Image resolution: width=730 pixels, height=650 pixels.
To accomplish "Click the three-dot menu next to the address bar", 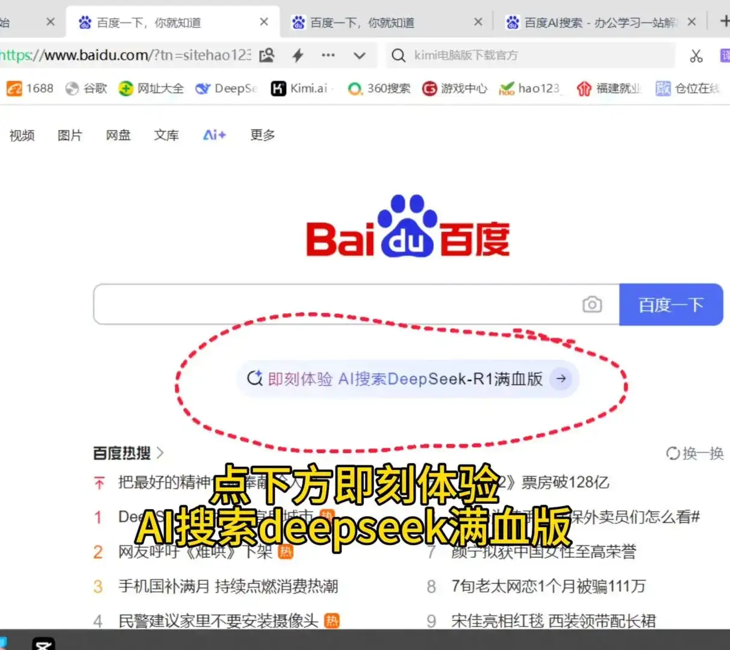I will [328, 55].
